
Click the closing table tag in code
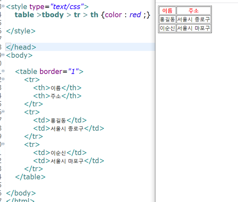[x=30, y=177]
